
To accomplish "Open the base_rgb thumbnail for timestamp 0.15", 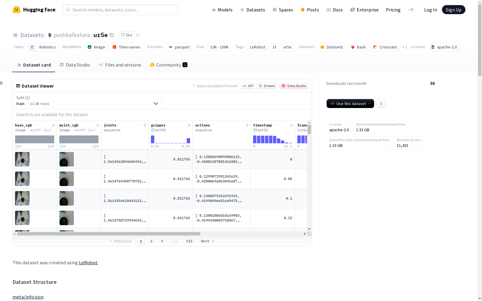I will coord(22,218).
